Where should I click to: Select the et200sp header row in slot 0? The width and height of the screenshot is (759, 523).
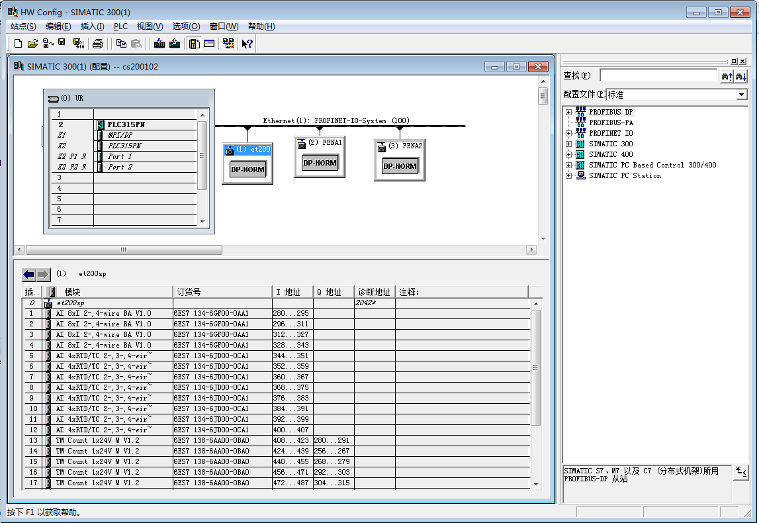coord(277,303)
